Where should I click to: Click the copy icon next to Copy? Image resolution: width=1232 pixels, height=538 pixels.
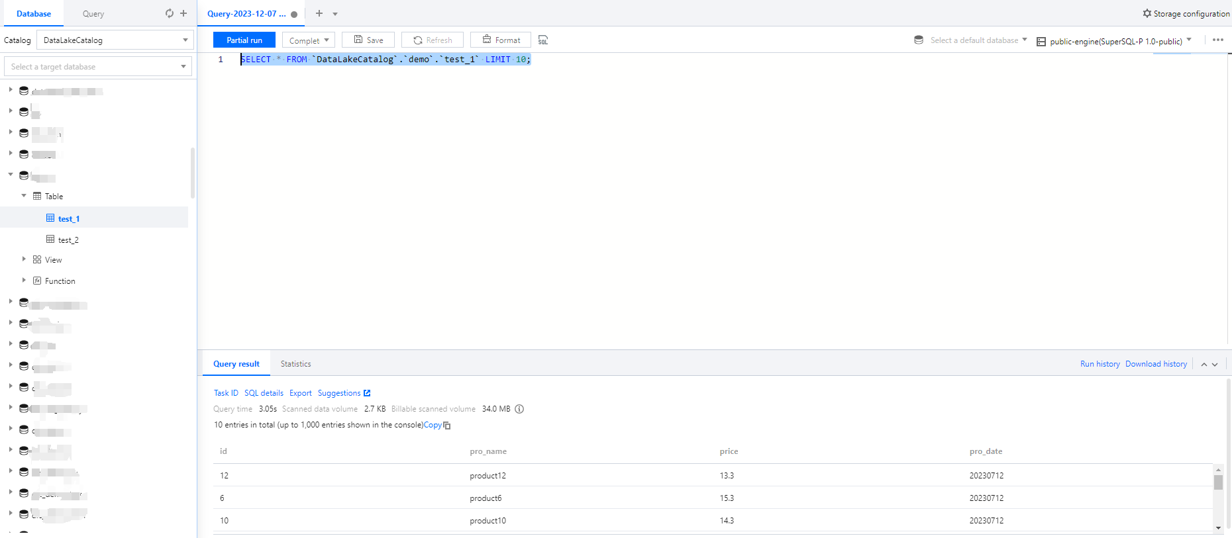(x=447, y=426)
